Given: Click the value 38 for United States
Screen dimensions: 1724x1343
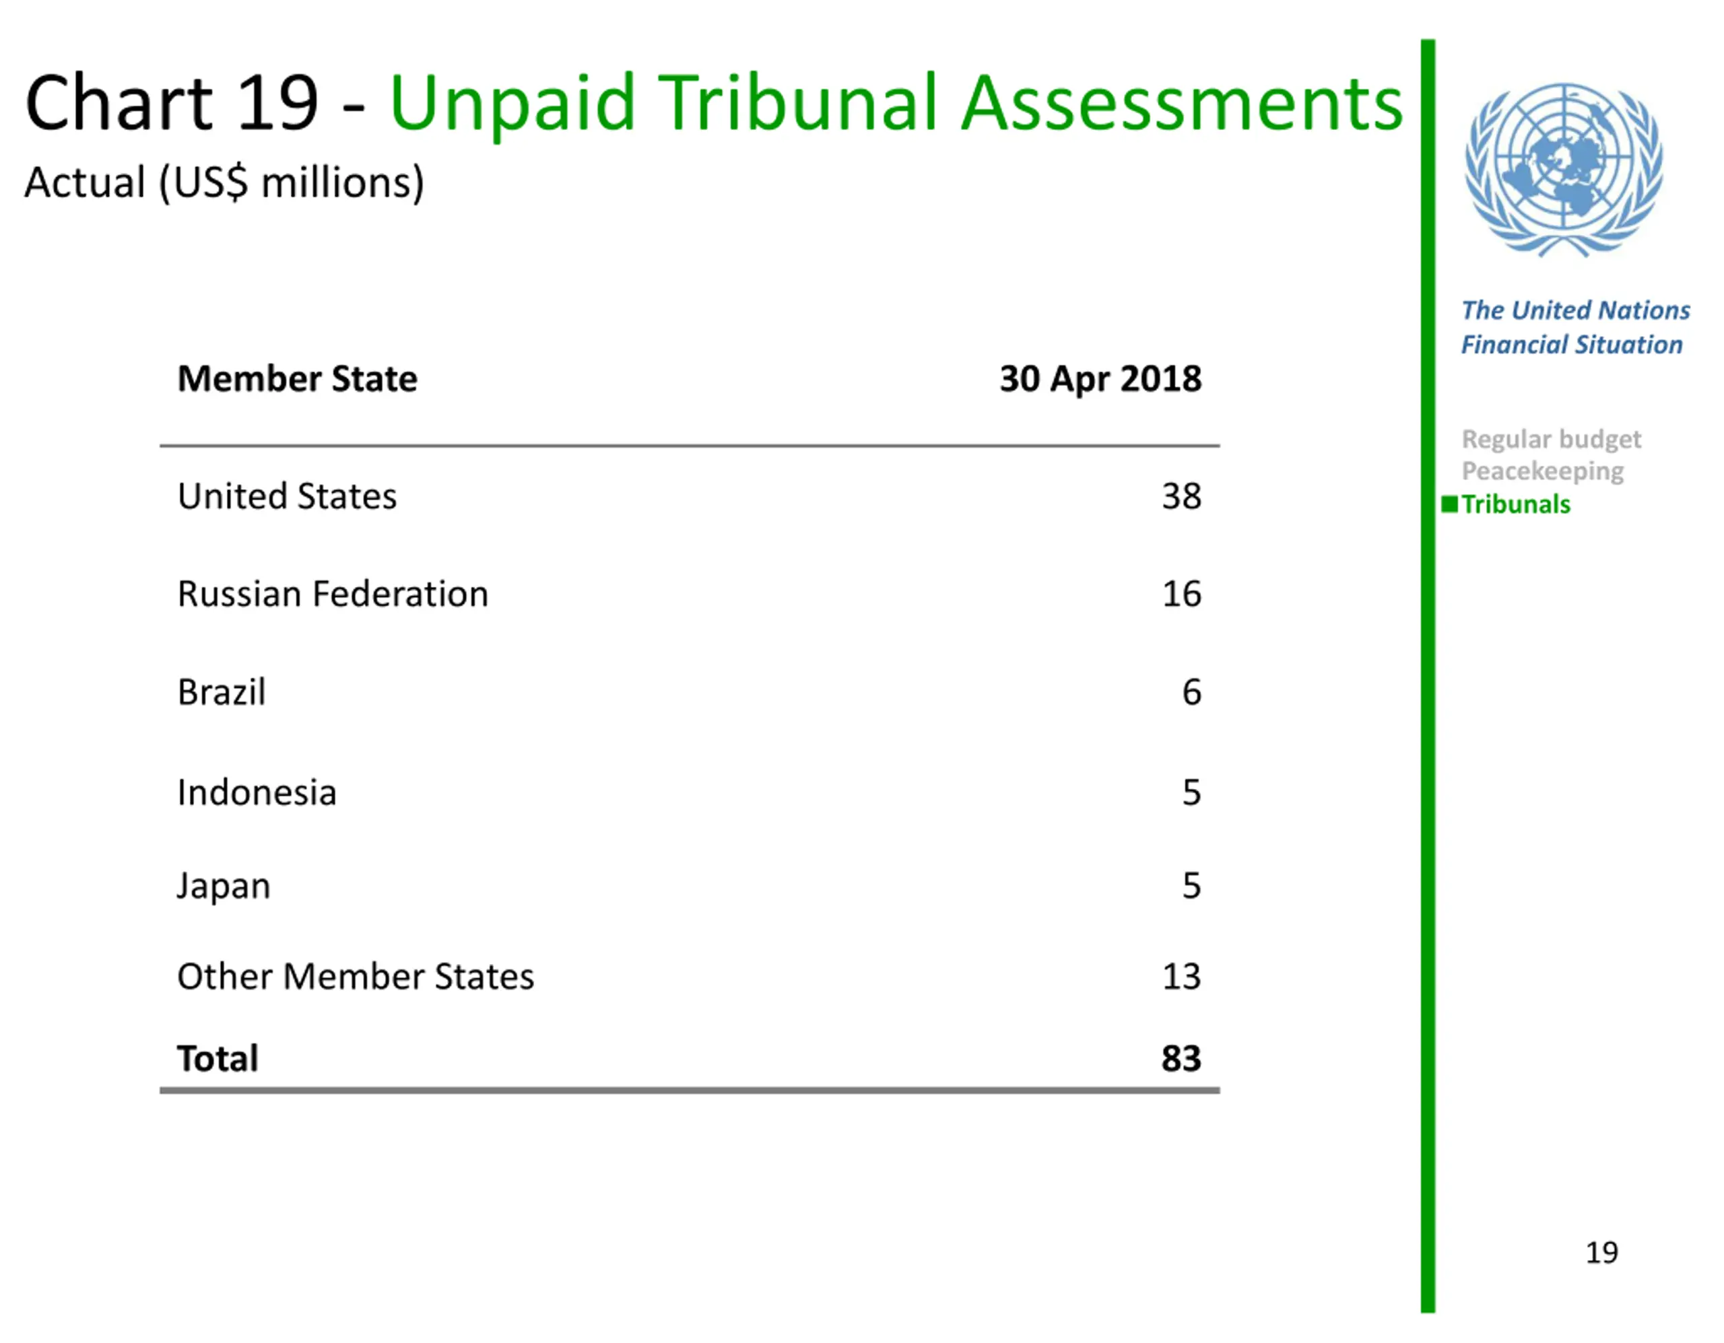Looking at the screenshot, I should (x=1182, y=496).
